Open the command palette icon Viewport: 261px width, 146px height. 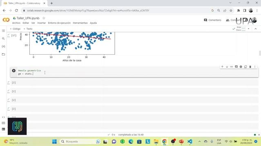(3, 123)
